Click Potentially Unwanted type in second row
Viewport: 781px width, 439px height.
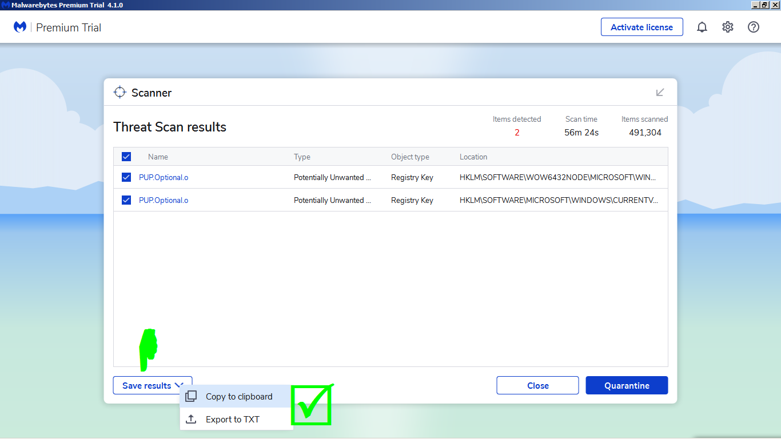[x=332, y=200]
